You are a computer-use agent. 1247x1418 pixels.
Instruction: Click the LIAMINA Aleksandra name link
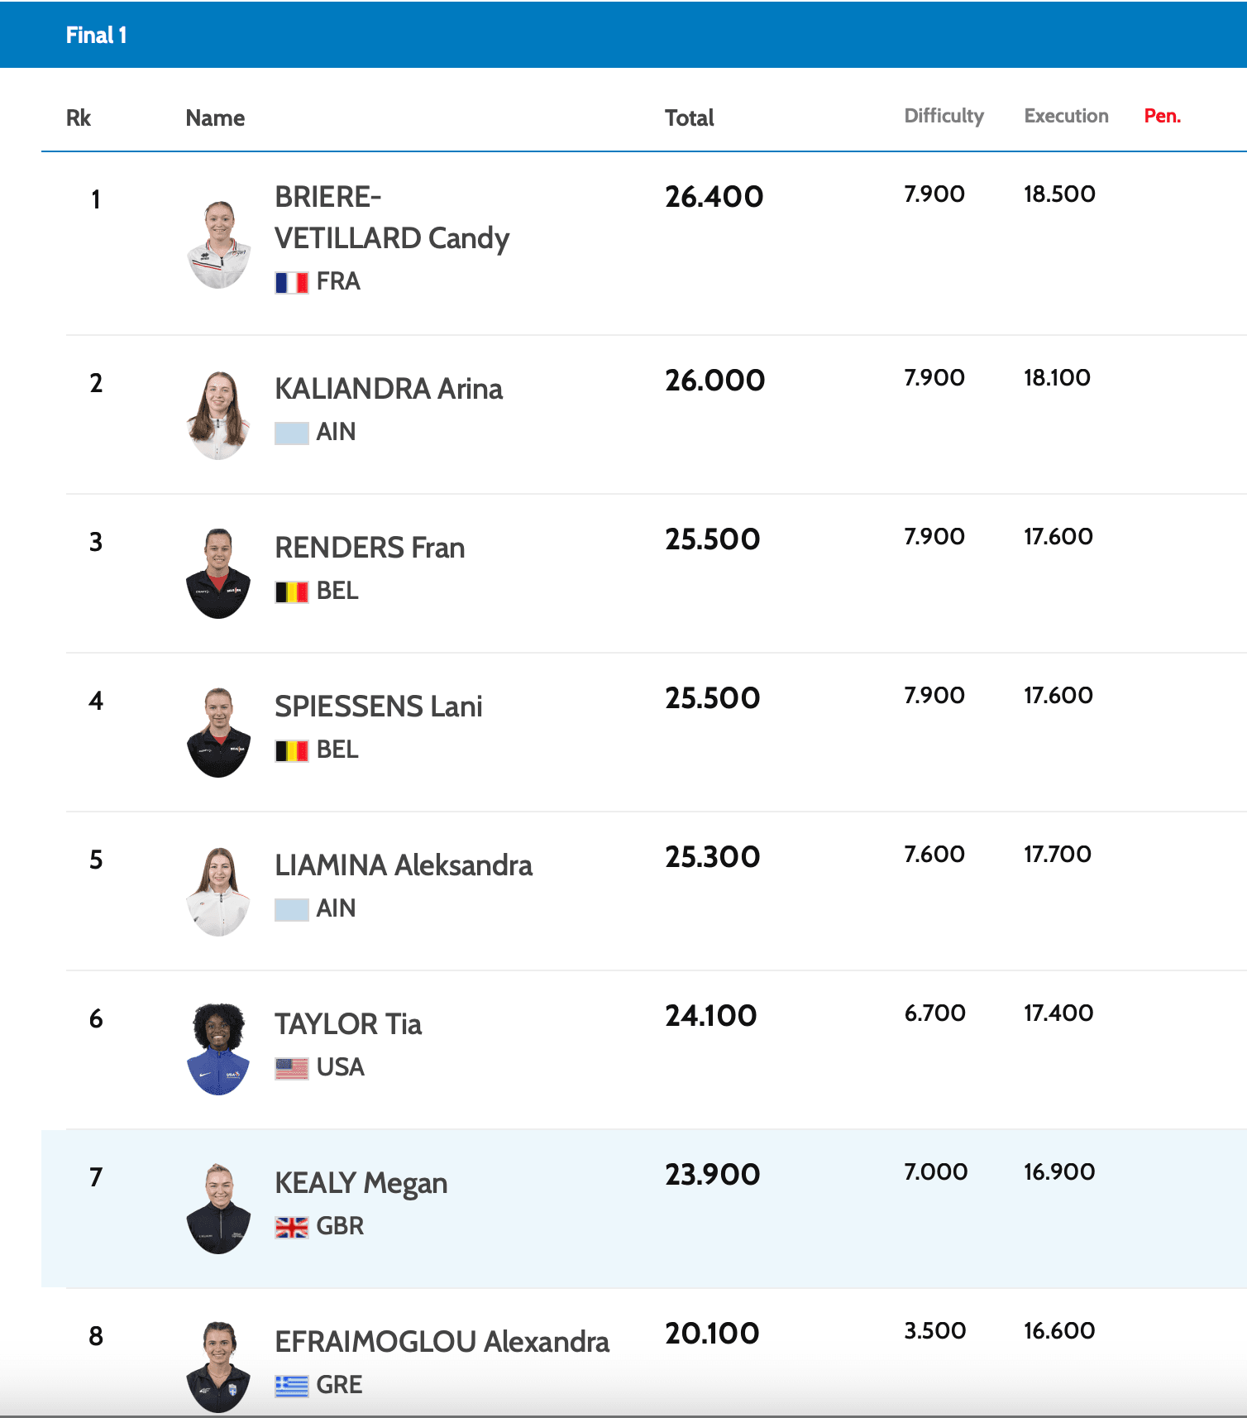[403, 865]
